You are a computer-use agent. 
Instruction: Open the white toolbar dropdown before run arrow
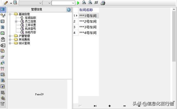pos(63,3)
